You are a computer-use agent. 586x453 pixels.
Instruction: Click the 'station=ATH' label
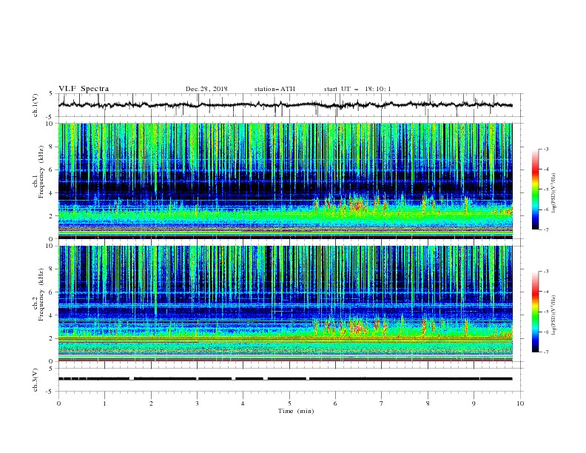[275, 89]
